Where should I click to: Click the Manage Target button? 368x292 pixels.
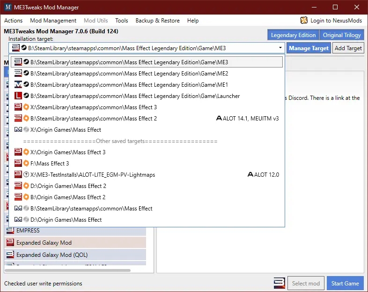(x=309, y=48)
